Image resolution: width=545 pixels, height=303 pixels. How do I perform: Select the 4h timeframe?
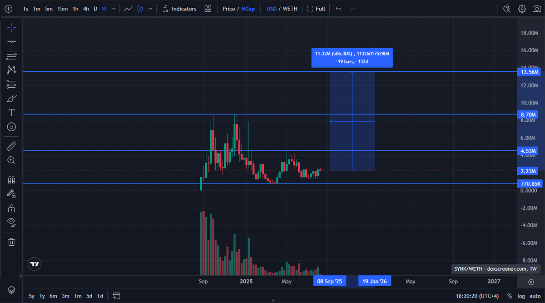pyautogui.click(x=86, y=8)
